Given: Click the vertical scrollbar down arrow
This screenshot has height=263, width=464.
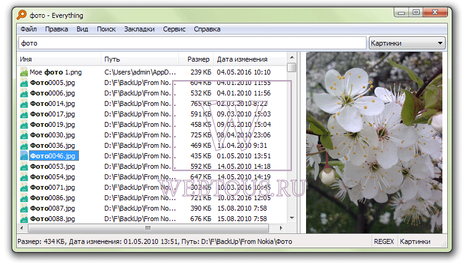Looking at the screenshot, I should [x=292, y=218].
